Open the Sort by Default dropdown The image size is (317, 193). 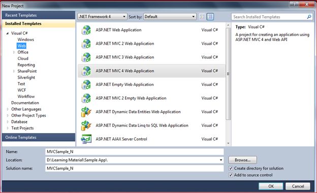pos(170,17)
